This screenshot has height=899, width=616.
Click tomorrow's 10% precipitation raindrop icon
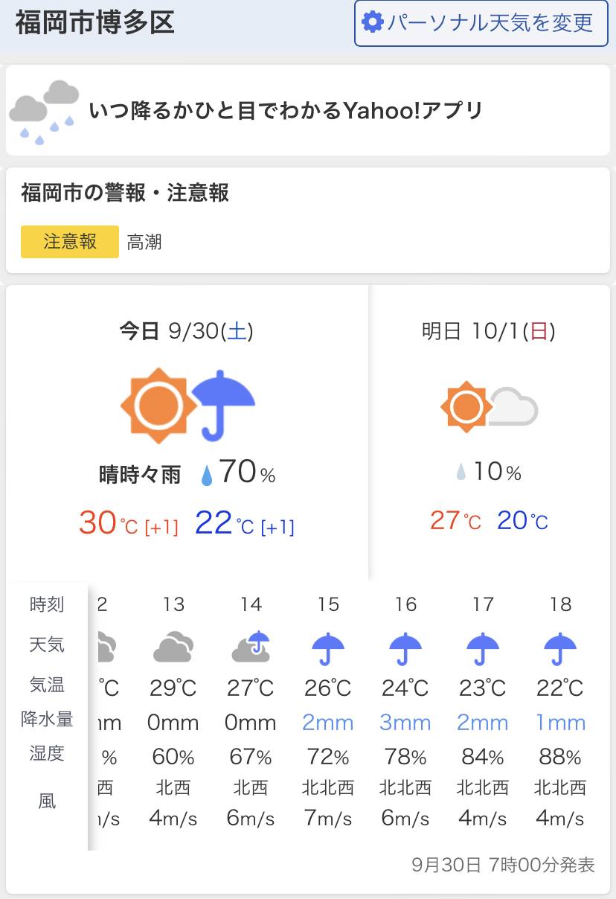coord(461,472)
